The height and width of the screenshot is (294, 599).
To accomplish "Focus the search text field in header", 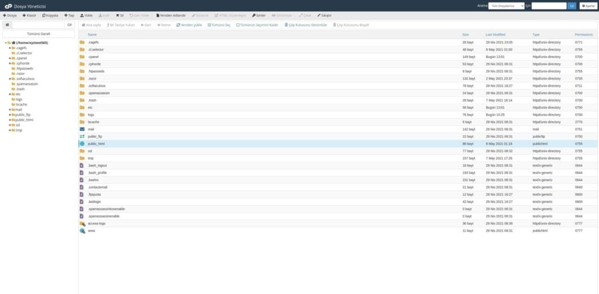I will [549, 6].
